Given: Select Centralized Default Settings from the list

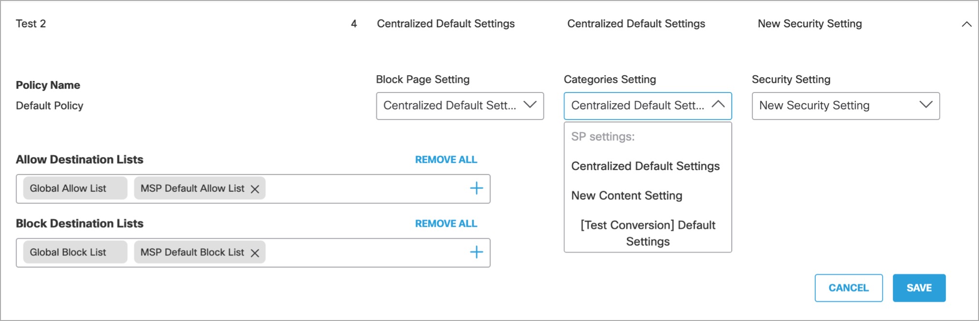Looking at the screenshot, I should [x=645, y=166].
